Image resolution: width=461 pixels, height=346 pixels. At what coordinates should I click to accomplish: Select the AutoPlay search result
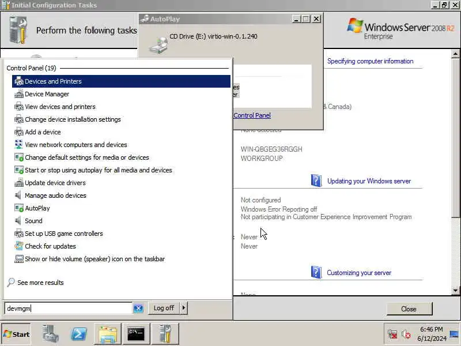tap(37, 208)
